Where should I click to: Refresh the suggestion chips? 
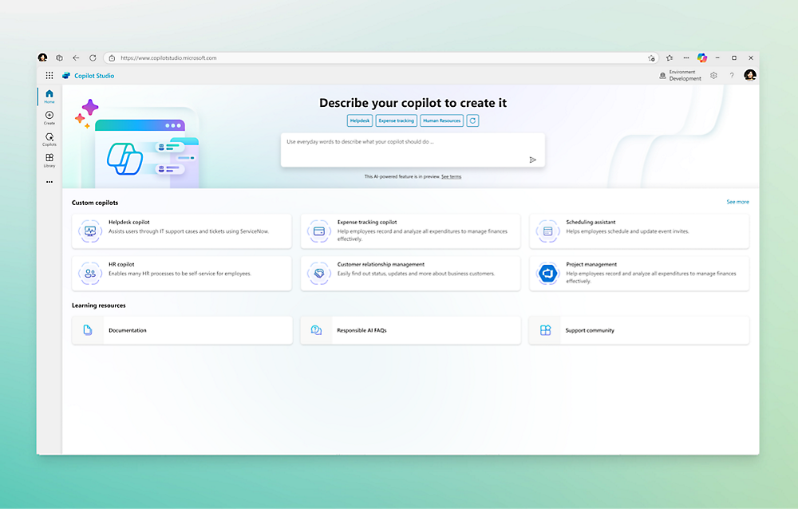pos(471,120)
